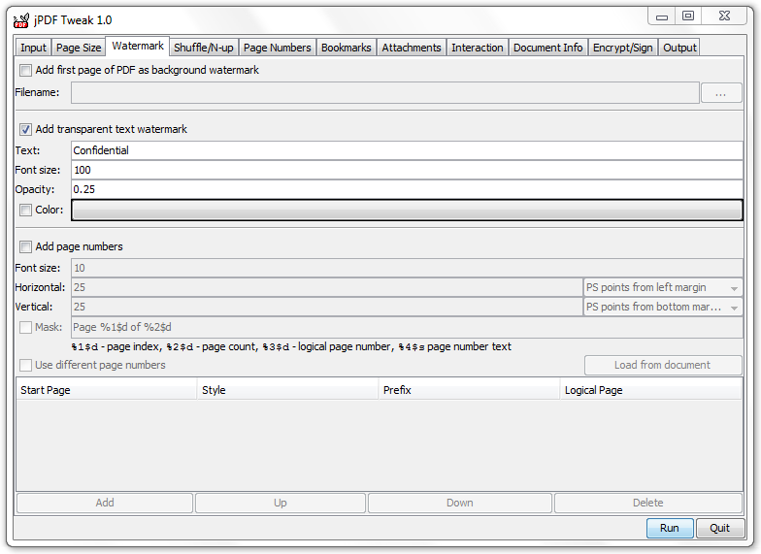Click the Prefix column header

pos(469,390)
